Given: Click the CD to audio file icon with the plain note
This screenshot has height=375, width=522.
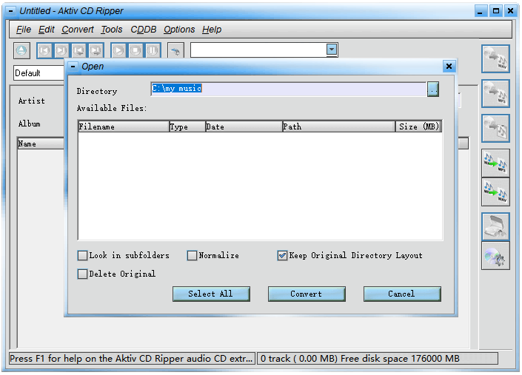Looking at the screenshot, I should (495, 128).
